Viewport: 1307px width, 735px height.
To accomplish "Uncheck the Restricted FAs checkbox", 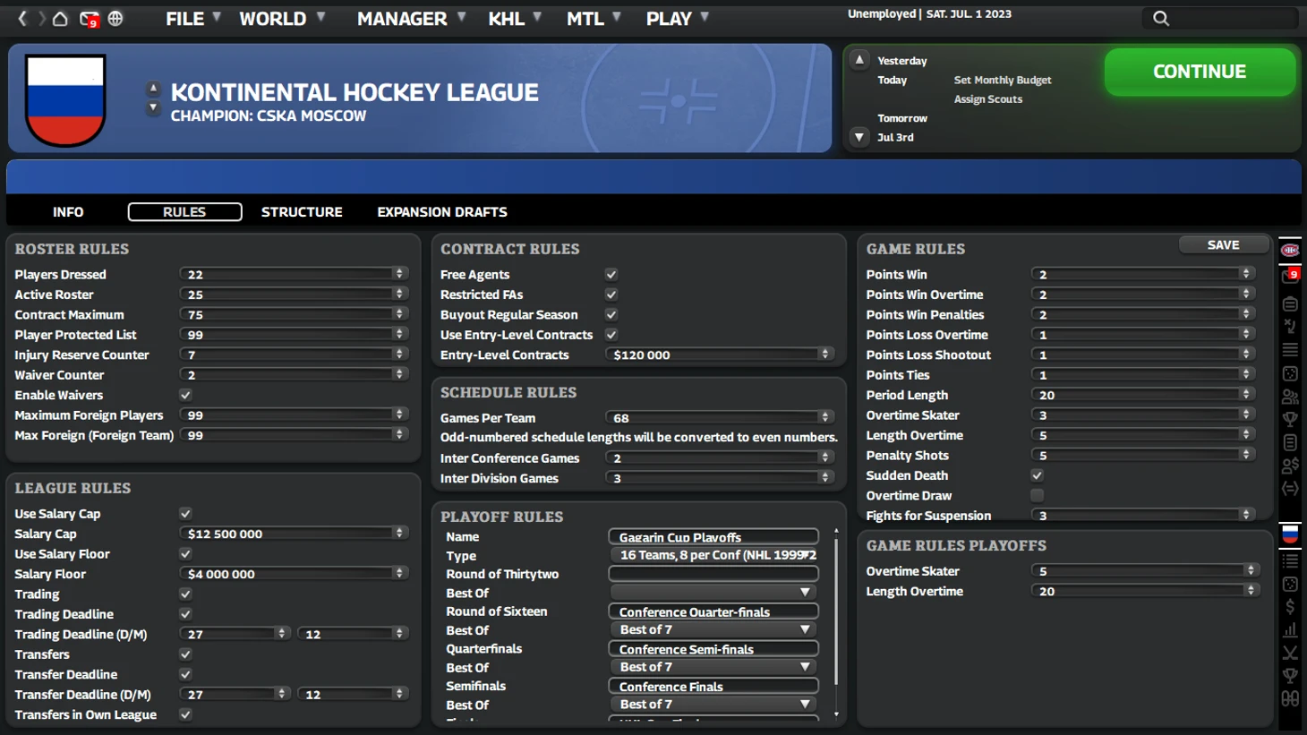I will (611, 295).
